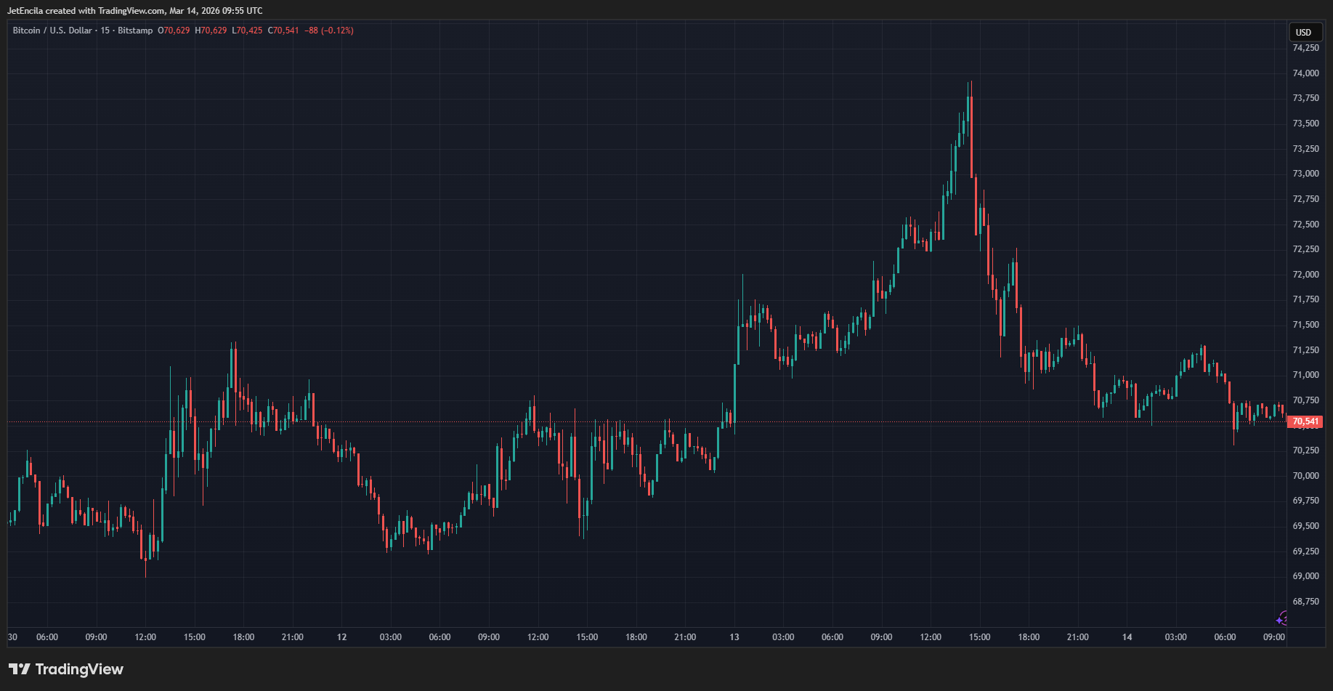Click the date marker 12 on the time axis
Image resolution: width=1333 pixels, height=691 pixels.
tap(341, 637)
